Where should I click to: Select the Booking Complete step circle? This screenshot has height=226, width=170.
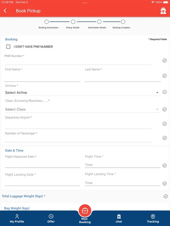(x=123, y=22)
